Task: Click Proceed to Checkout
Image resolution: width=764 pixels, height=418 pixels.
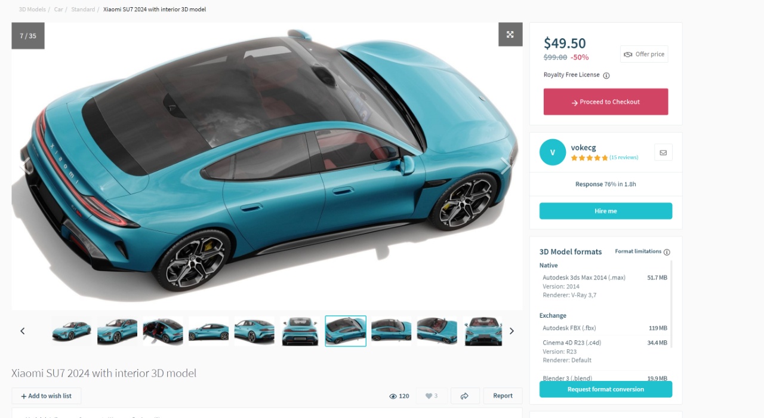Action: [x=606, y=102]
